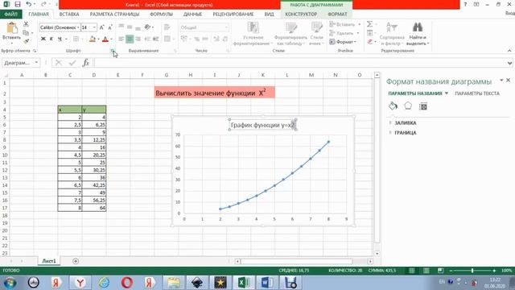The width and height of the screenshot is (515, 290).
Task: Open the Calibri font name dropdown
Action: tap(78, 27)
